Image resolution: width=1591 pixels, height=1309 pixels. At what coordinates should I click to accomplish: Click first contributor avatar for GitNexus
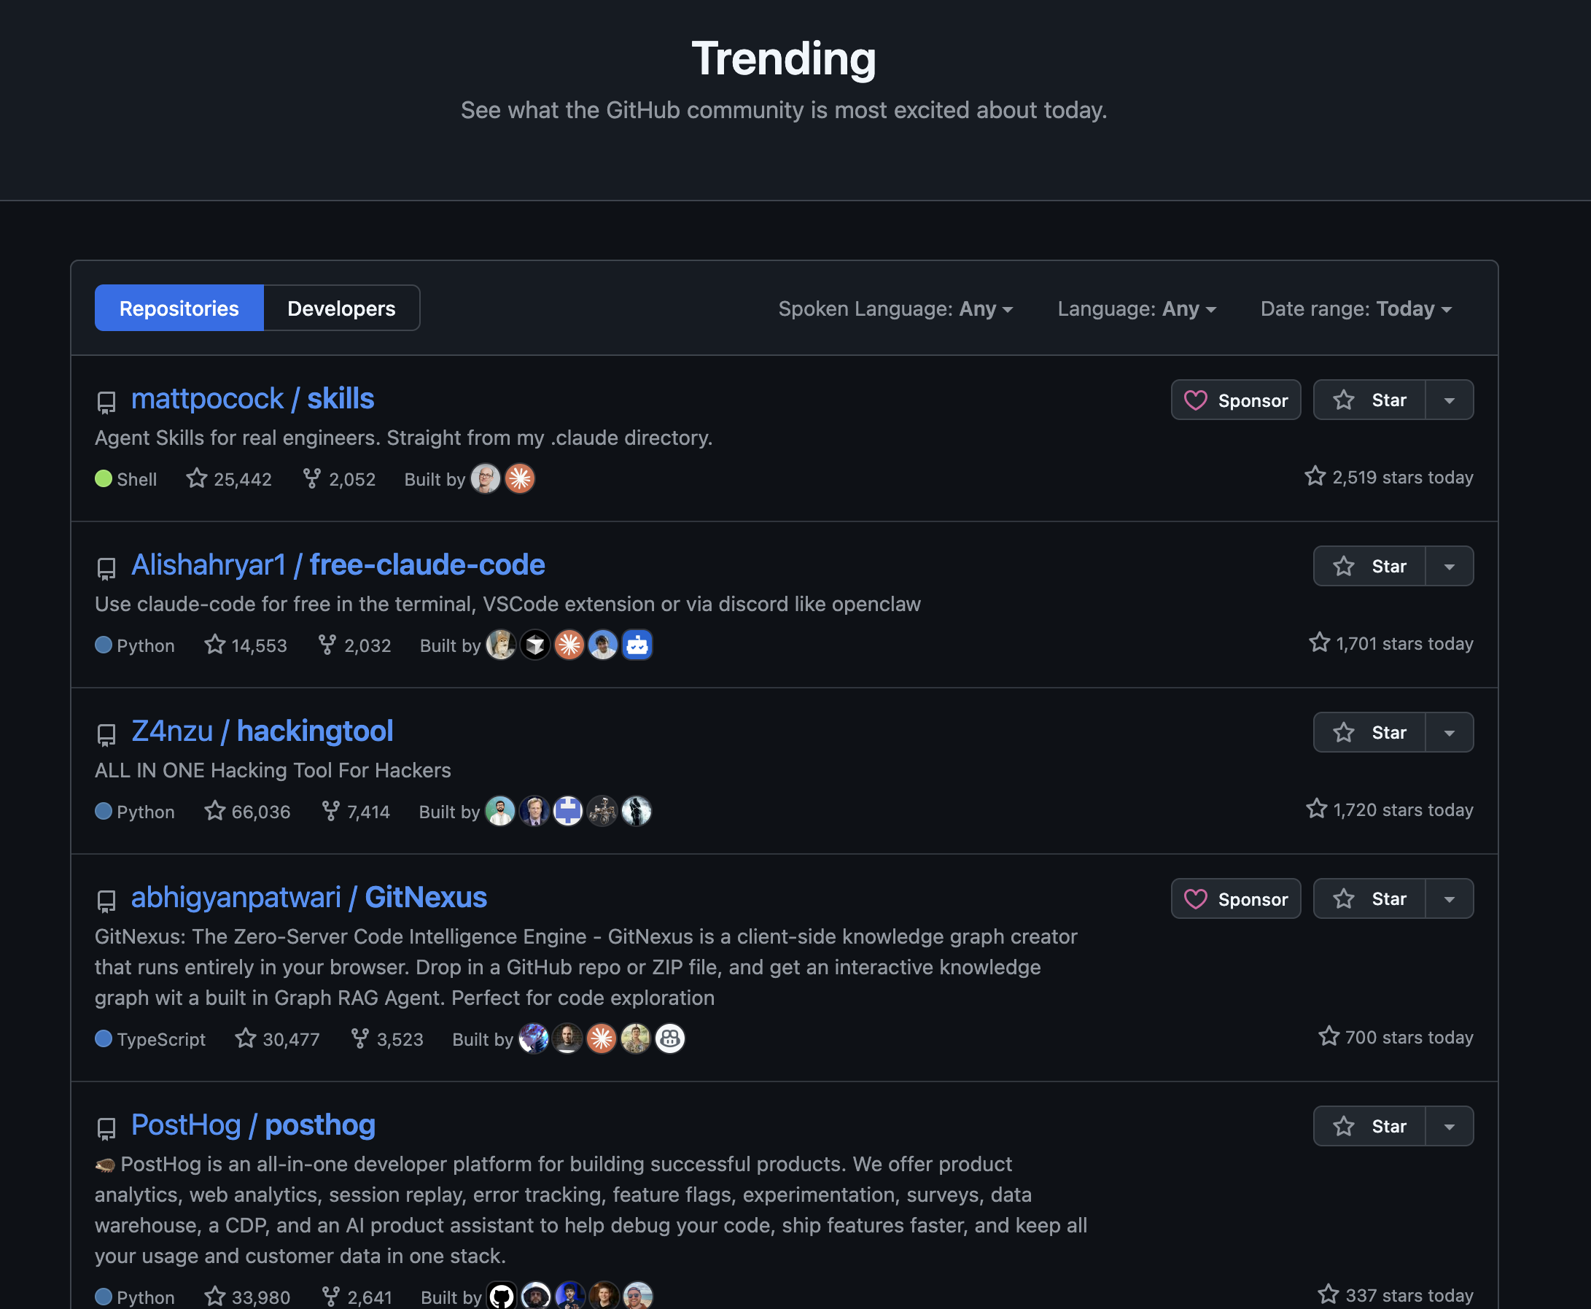tap(533, 1039)
